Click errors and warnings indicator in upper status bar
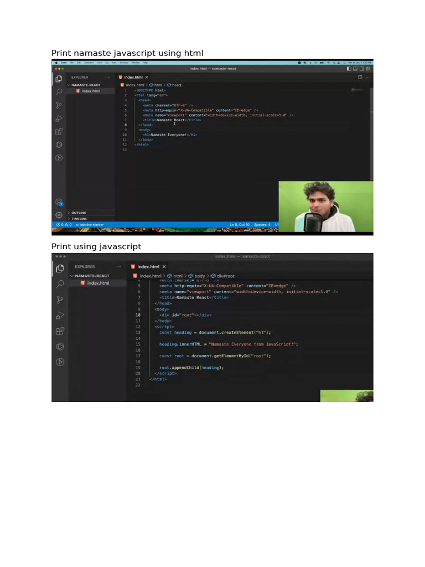The image size is (425, 567). point(64,225)
